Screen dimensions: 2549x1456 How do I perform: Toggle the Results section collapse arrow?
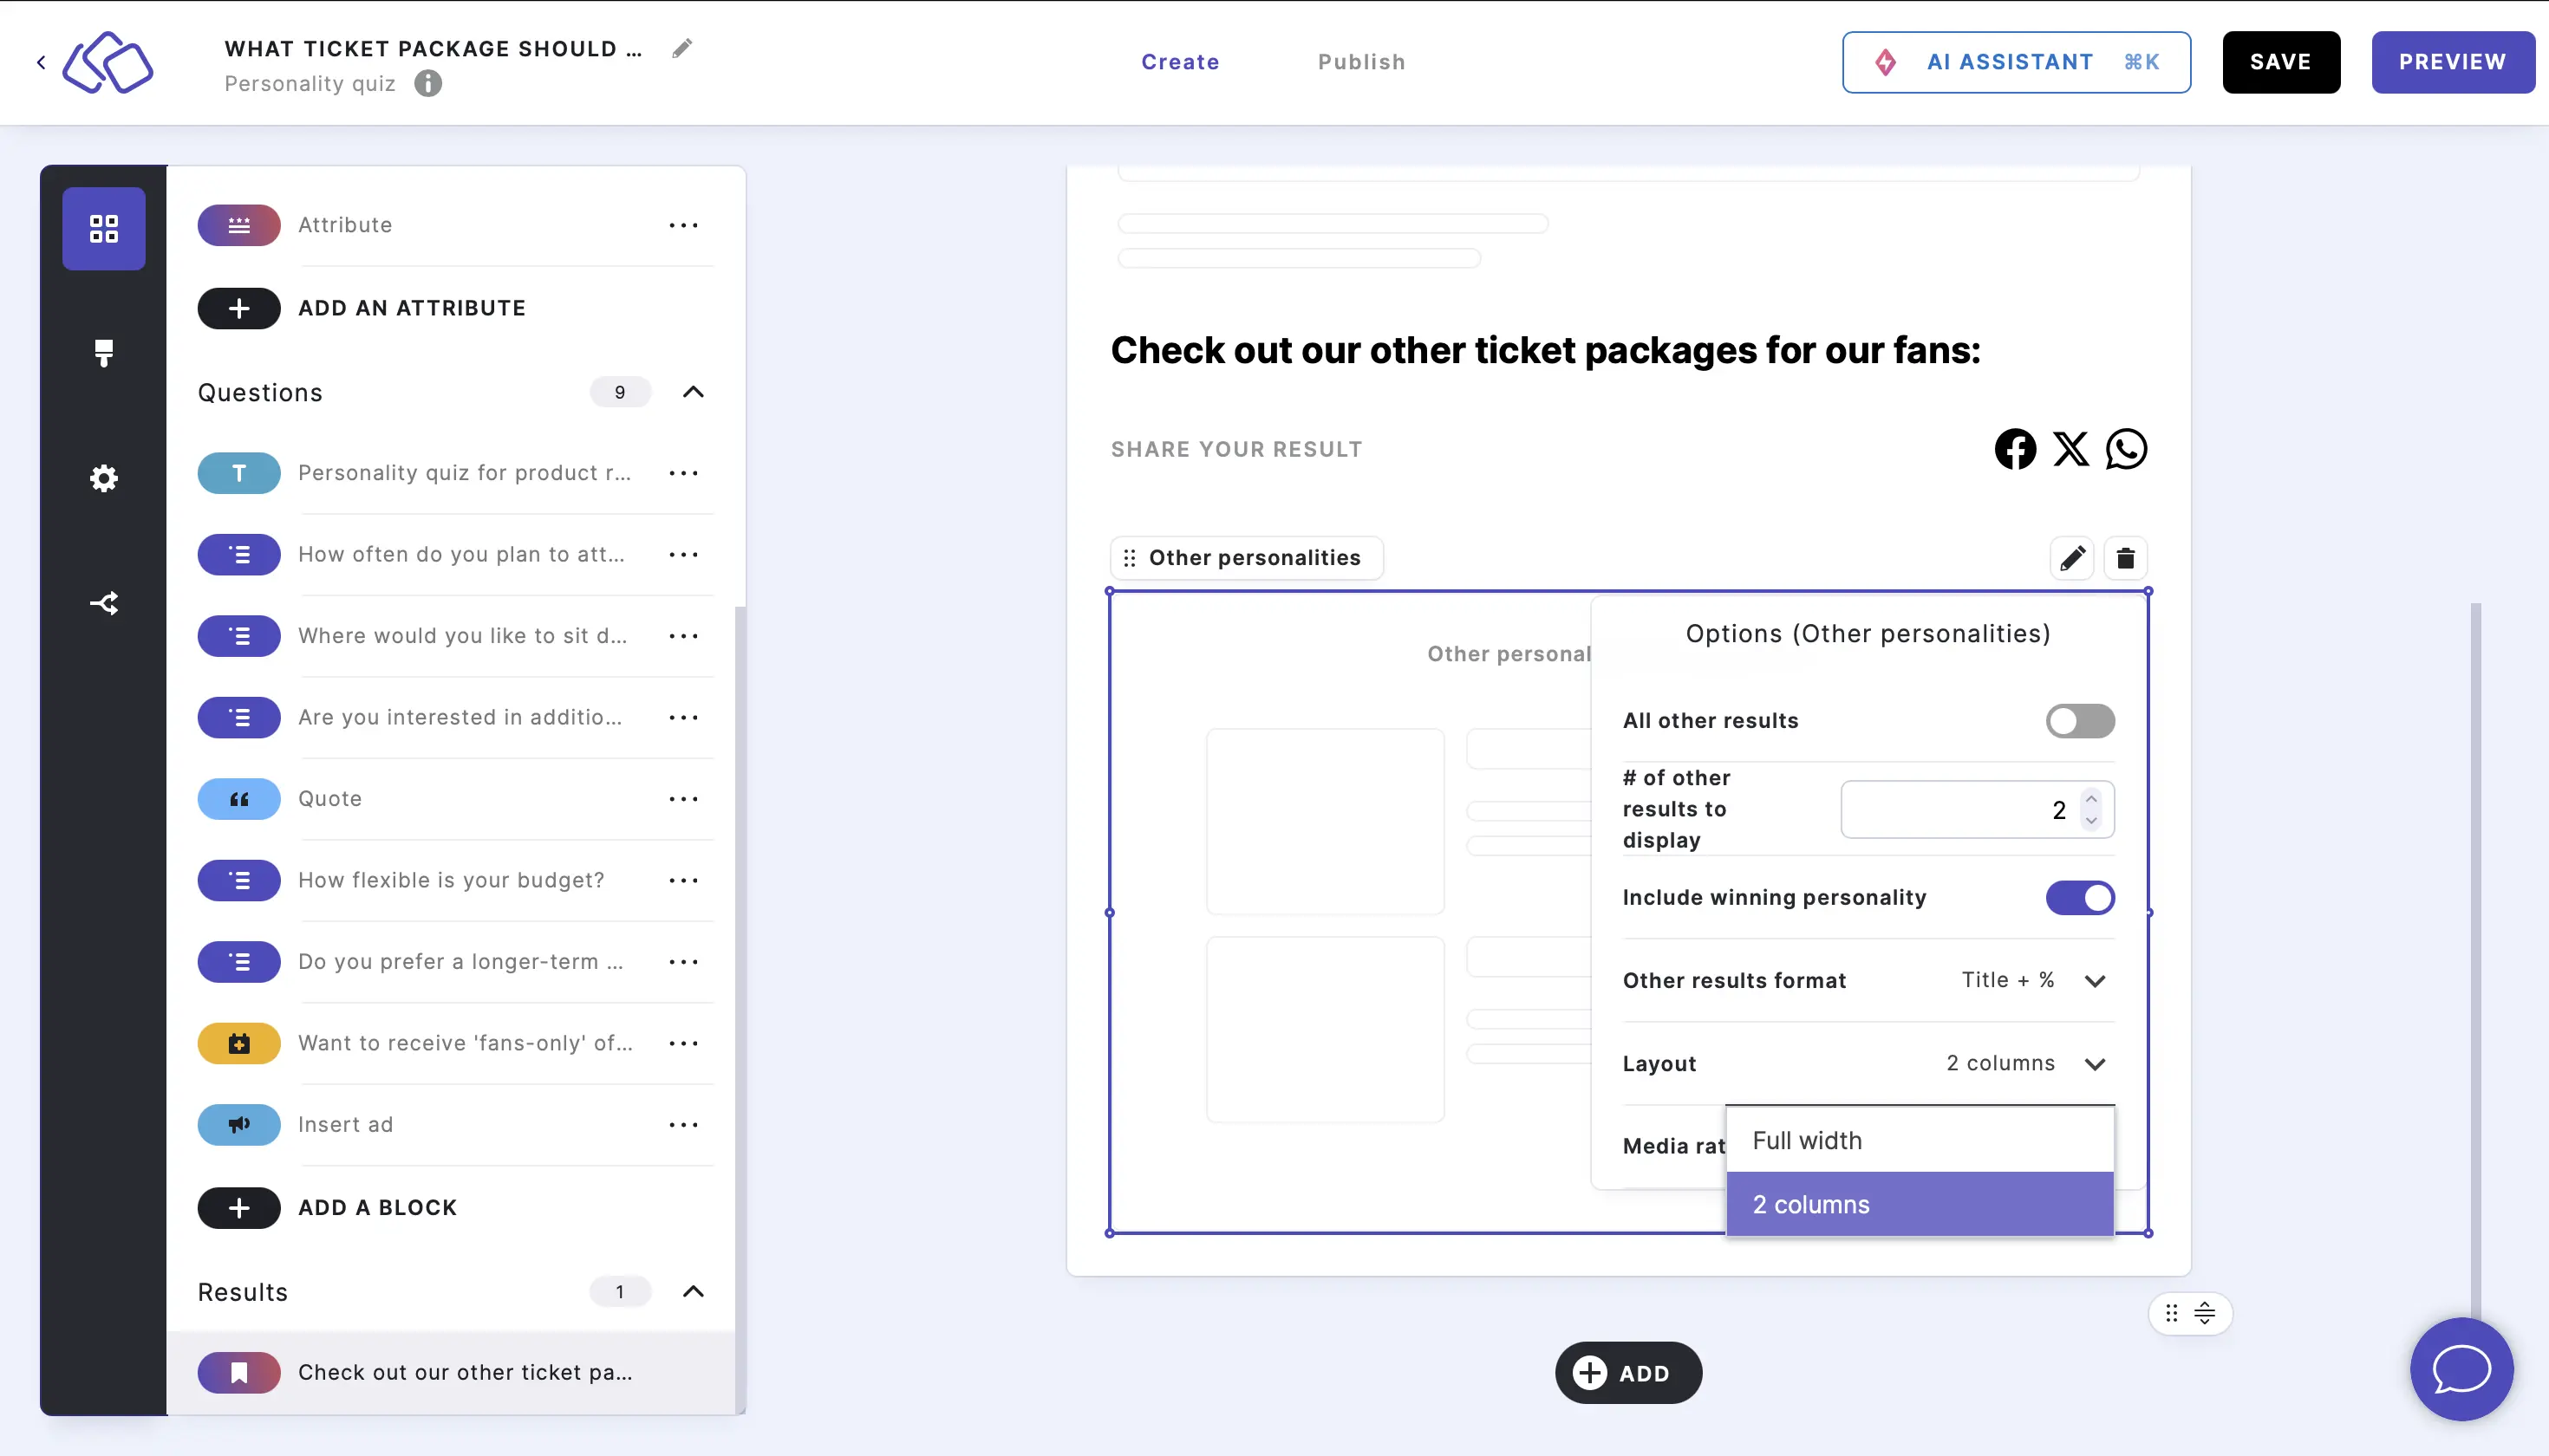coord(695,1291)
